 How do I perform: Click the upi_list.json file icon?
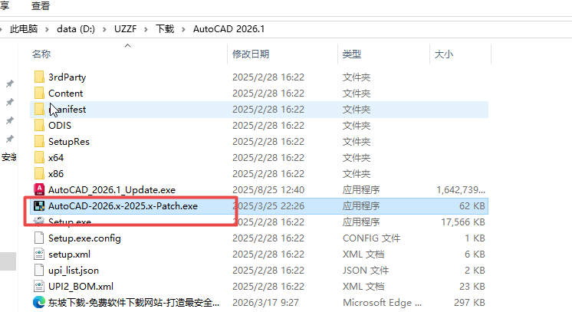click(x=40, y=270)
